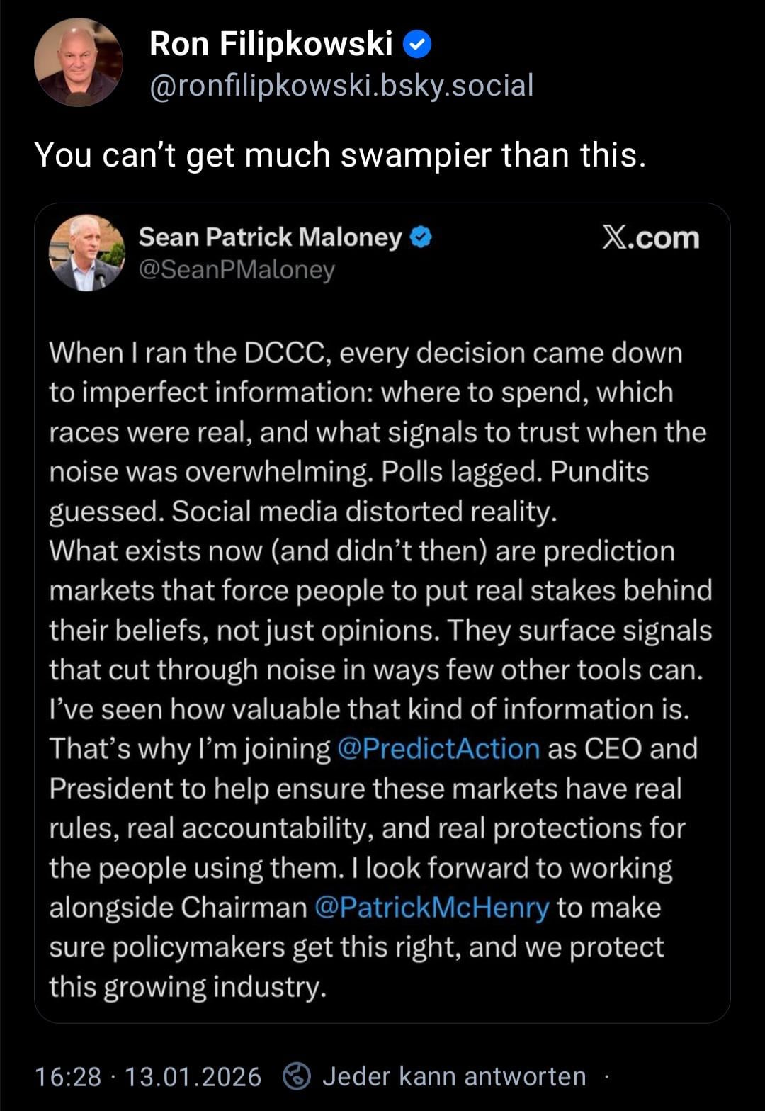Click the small dot after 'Jeder kann antworten'
The height and width of the screenshot is (1111, 765).
click(606, 1076)
